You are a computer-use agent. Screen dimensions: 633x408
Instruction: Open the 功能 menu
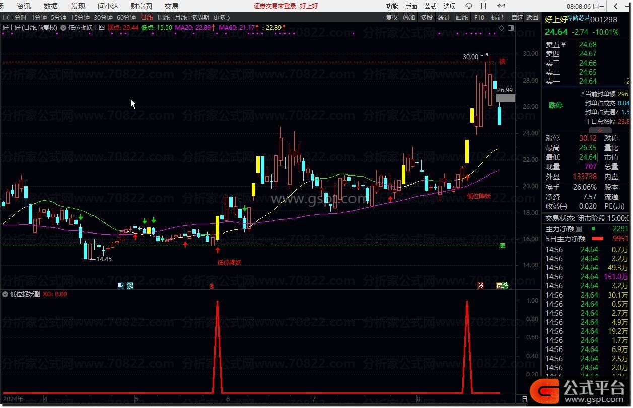(x=392, y=6)
